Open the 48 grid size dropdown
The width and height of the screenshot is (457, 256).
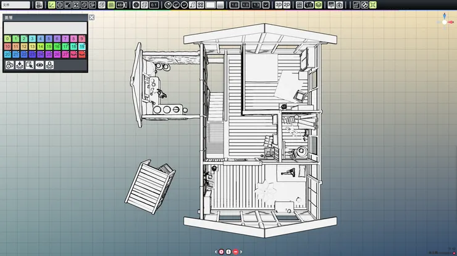click(x=120, y=5)
